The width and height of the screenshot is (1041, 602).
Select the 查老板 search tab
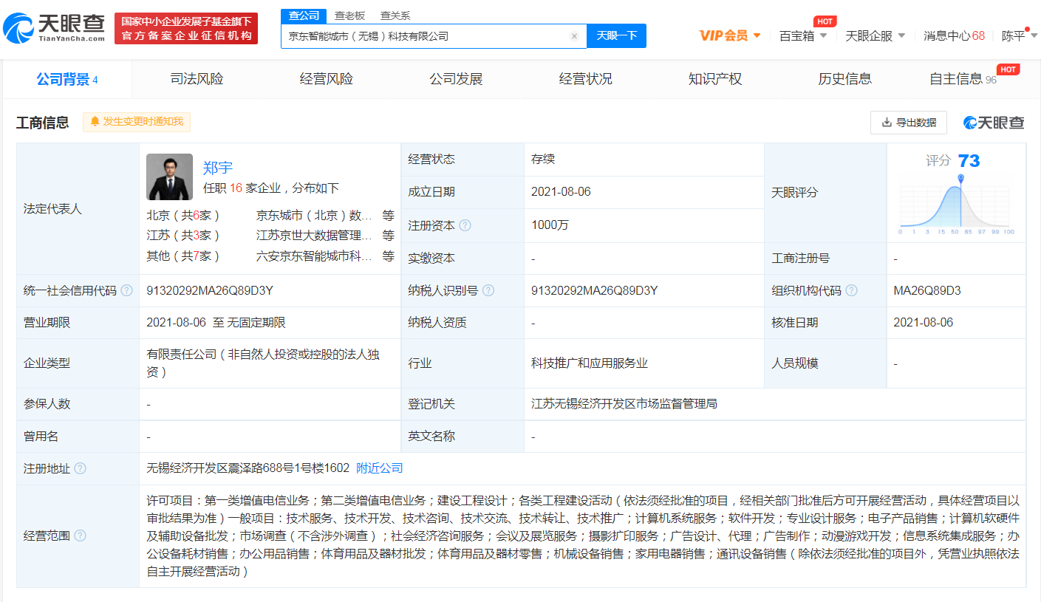(349, 16)
